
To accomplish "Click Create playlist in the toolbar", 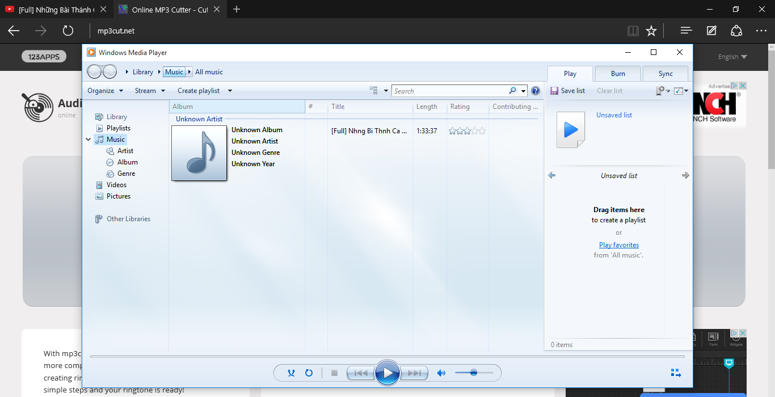I will pos(199,91).
